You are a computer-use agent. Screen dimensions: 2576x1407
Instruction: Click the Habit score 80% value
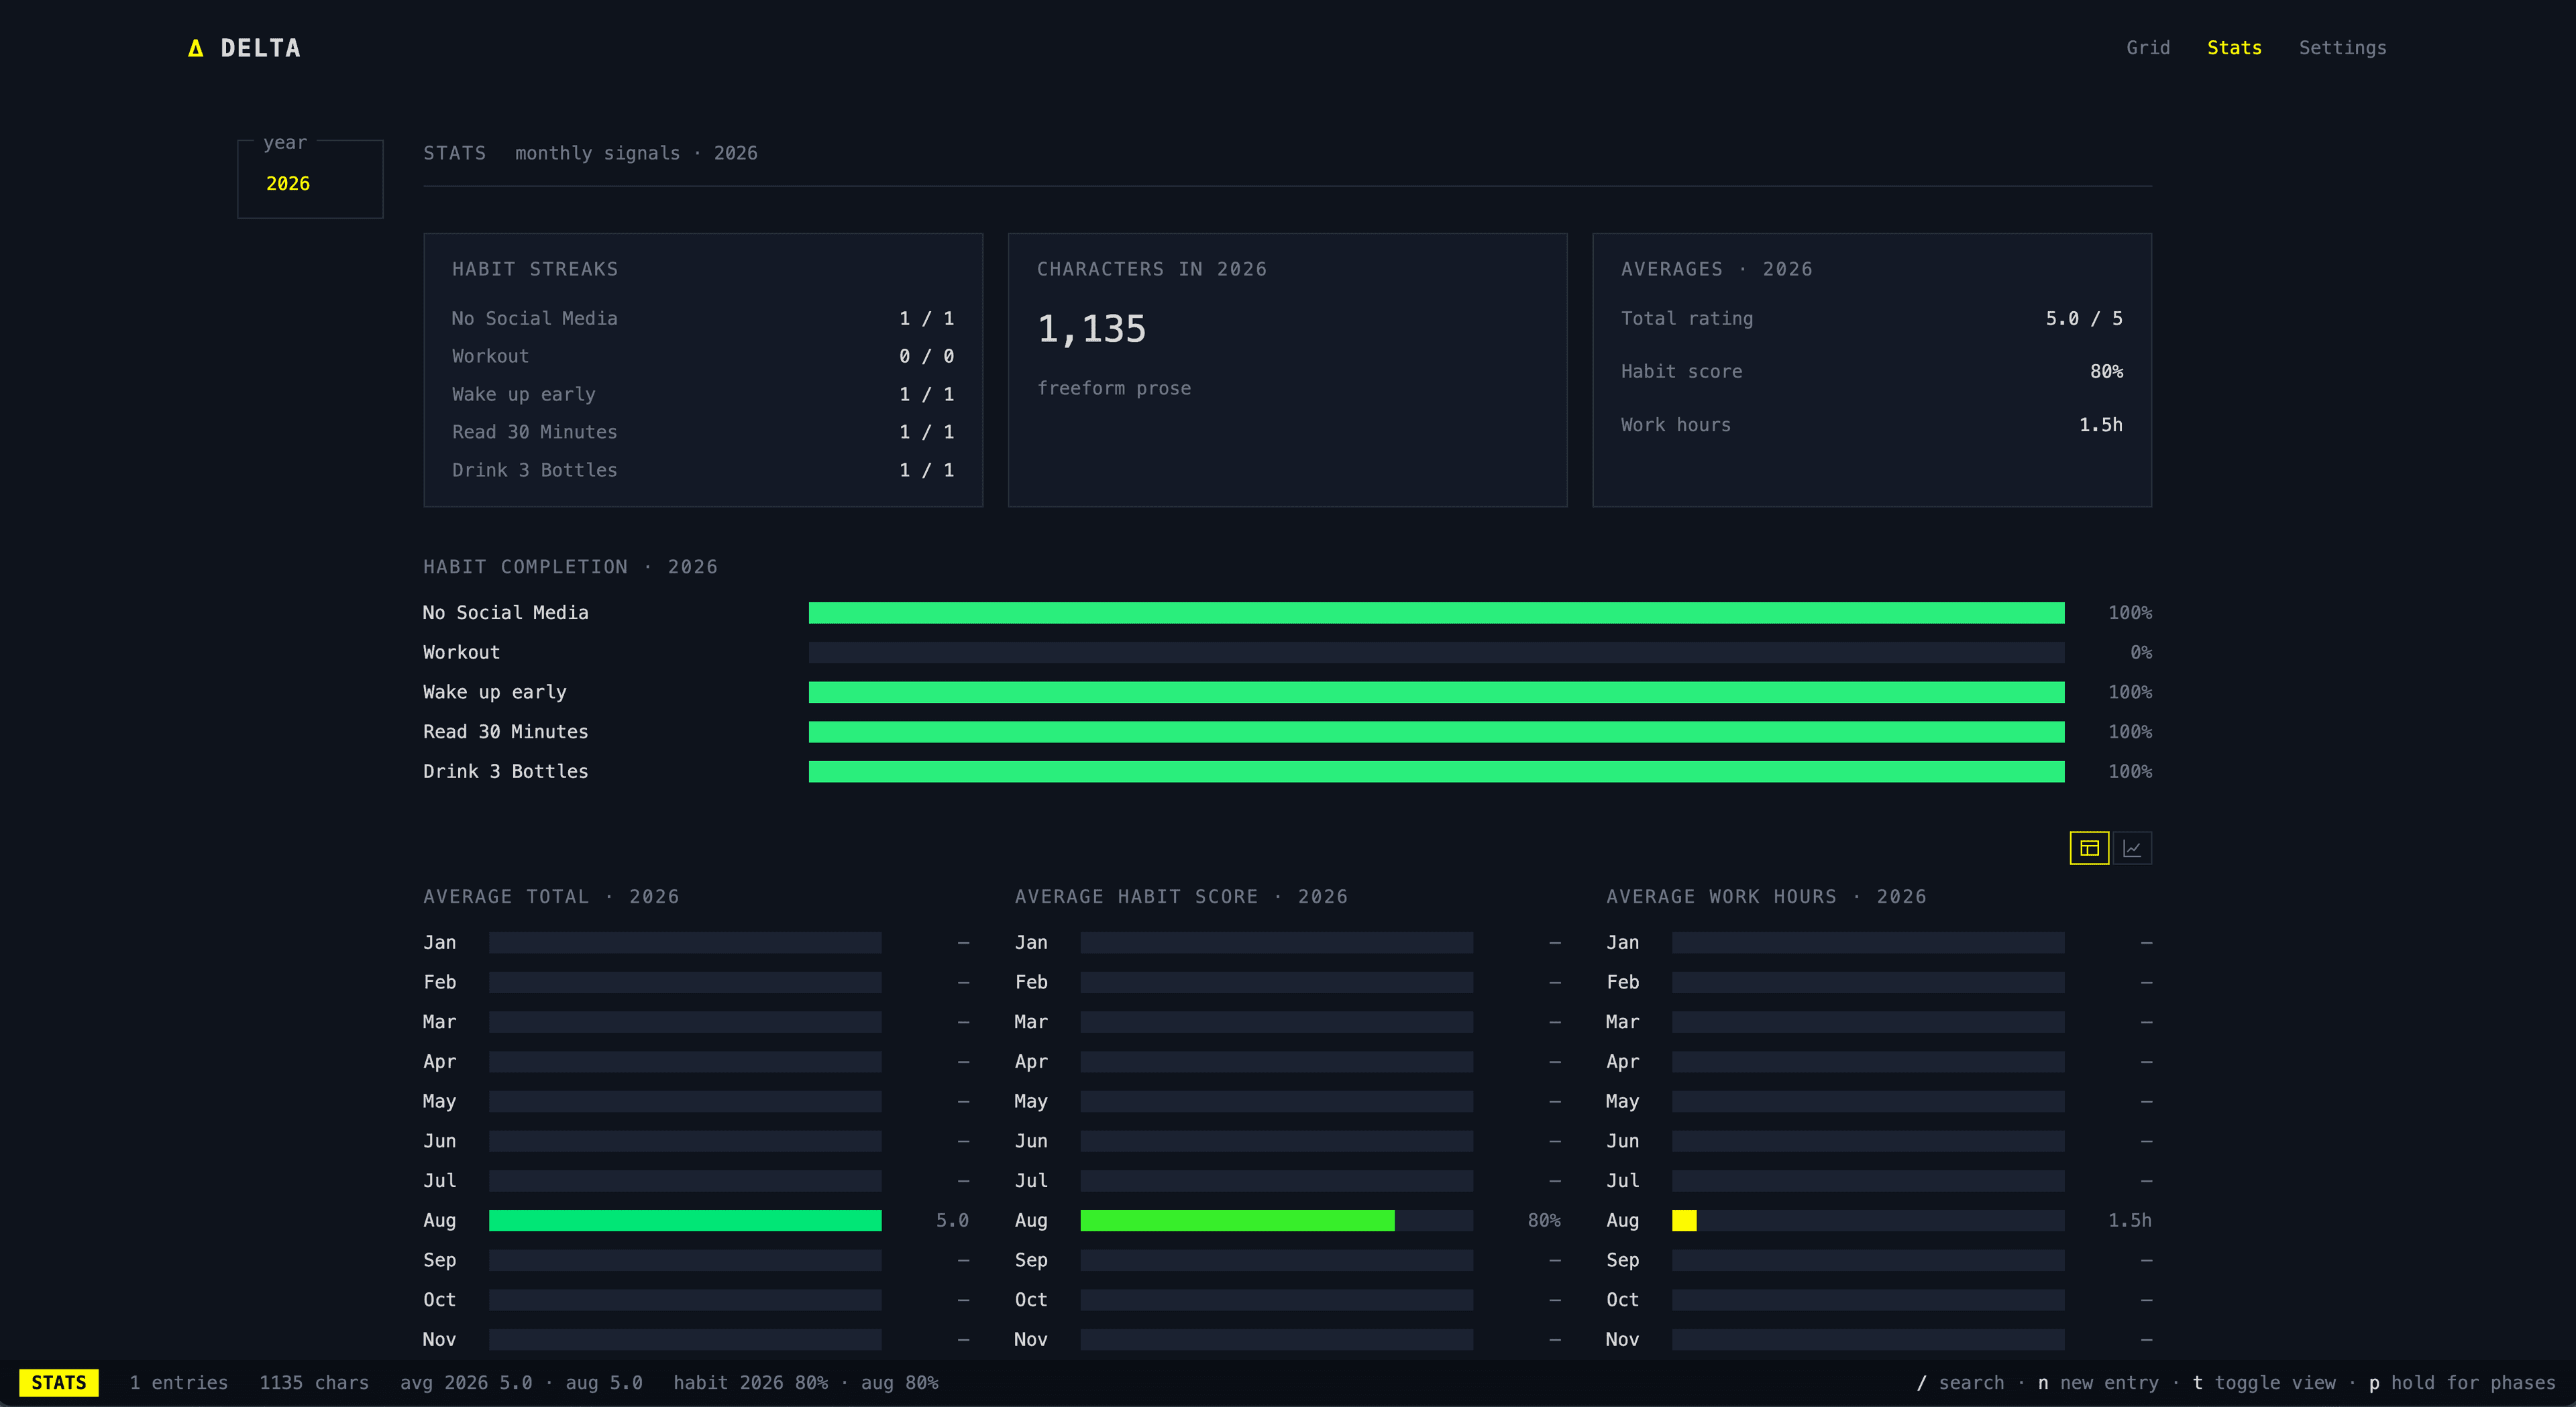(2106, 371)
